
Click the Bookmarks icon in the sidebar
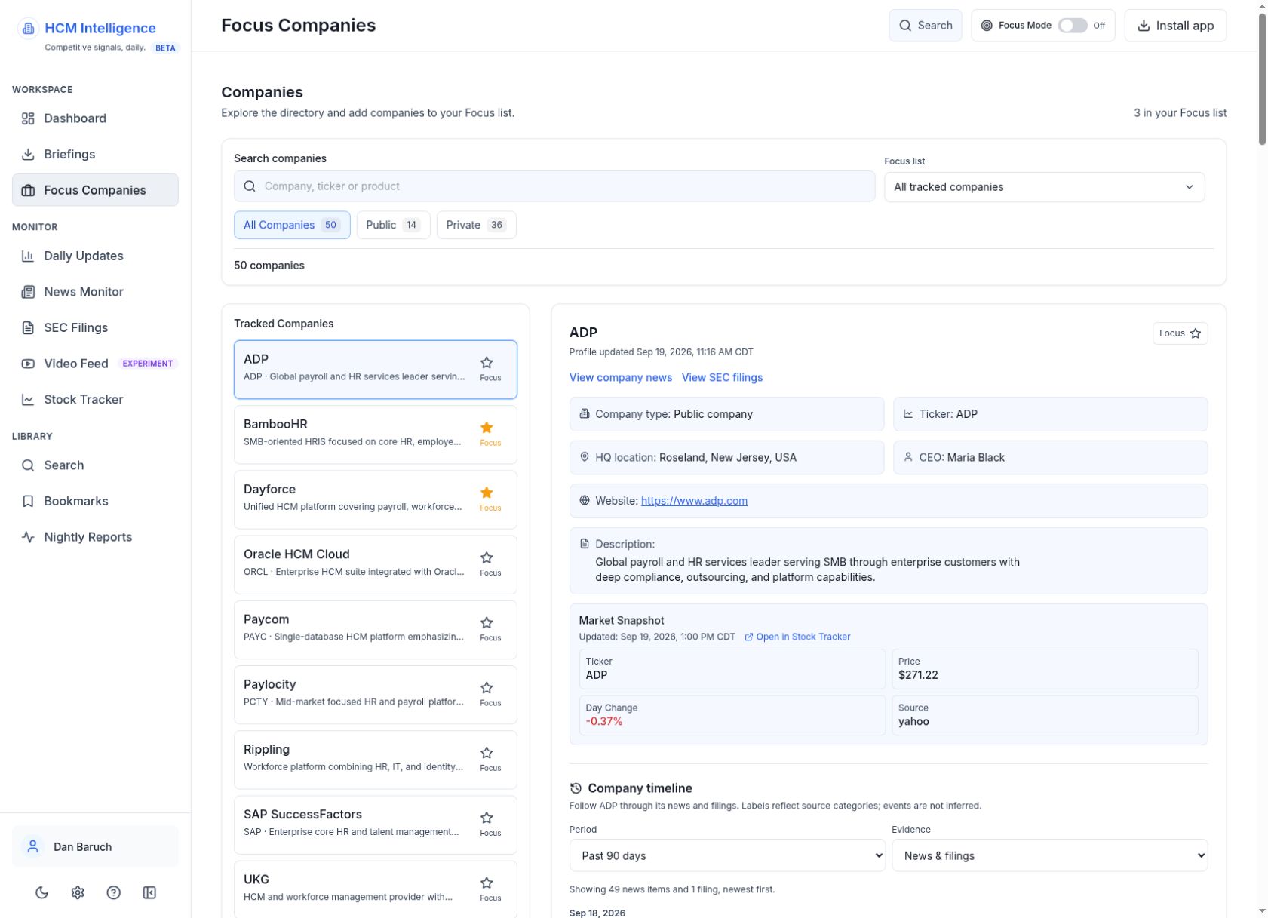[x=28, y=502]
